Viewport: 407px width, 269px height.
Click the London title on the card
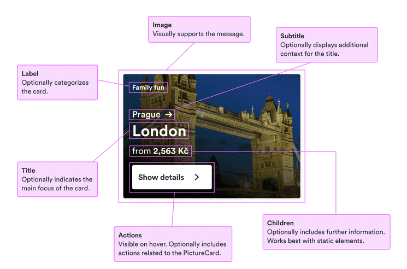(x=160, y=131)
